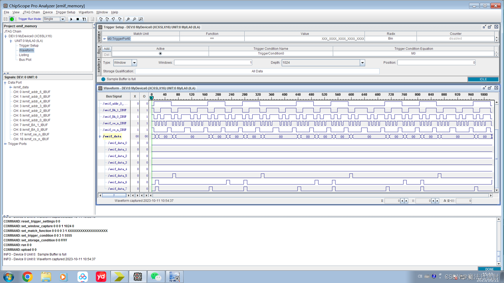Click the Windows count input field

(213, 63)
